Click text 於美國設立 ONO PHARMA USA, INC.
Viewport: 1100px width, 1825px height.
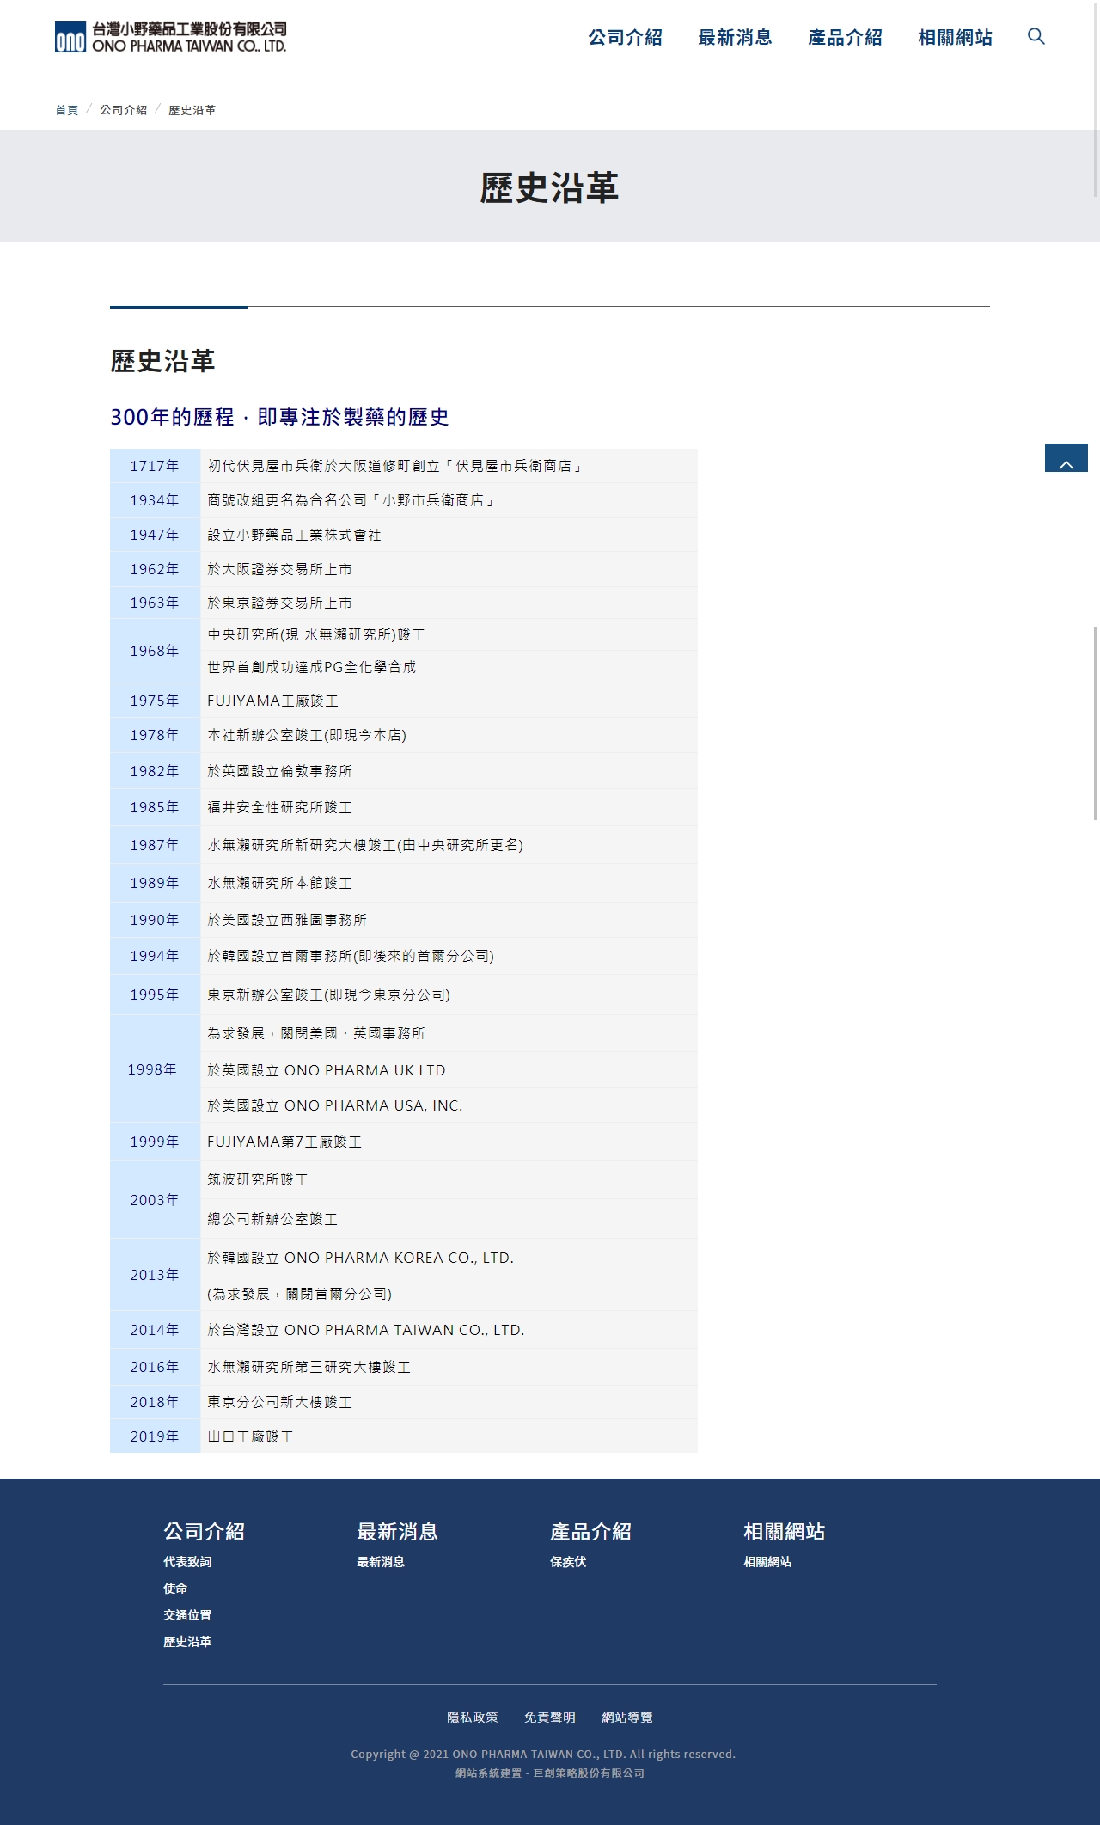335,1105
